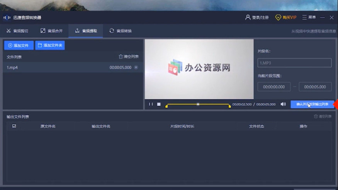338x190 pixels.
Task: Open 登录/注册 login
Action: click(x=260, y=17)
